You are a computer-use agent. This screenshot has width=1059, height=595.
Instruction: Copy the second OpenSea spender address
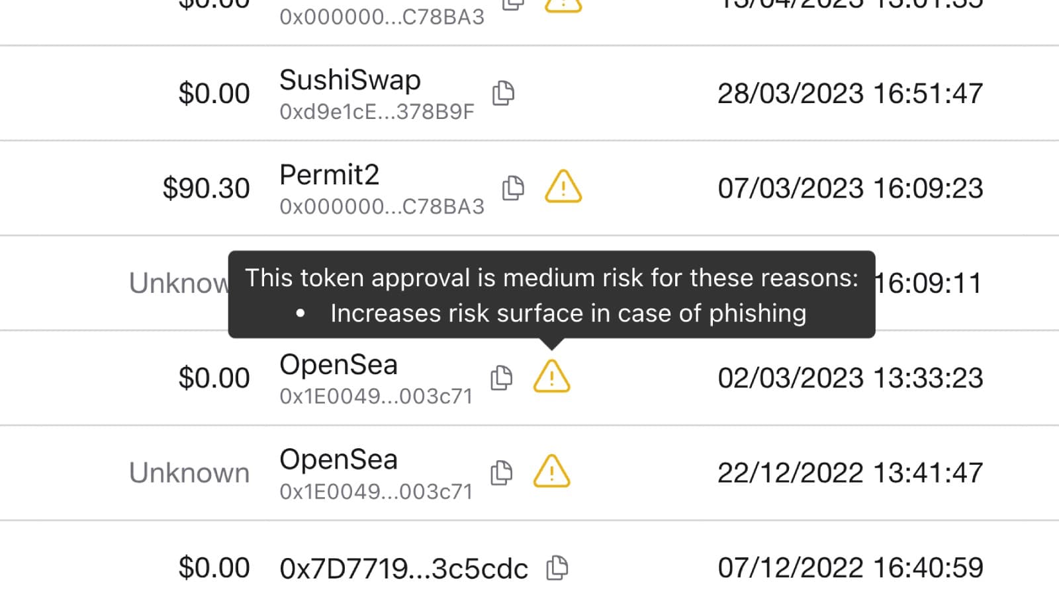501,472
